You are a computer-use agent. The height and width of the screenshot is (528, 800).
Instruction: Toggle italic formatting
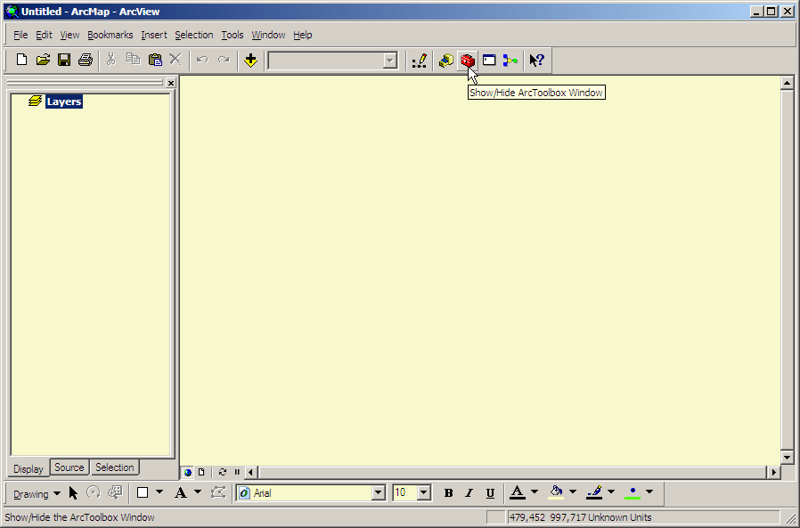tap(469, 492)
